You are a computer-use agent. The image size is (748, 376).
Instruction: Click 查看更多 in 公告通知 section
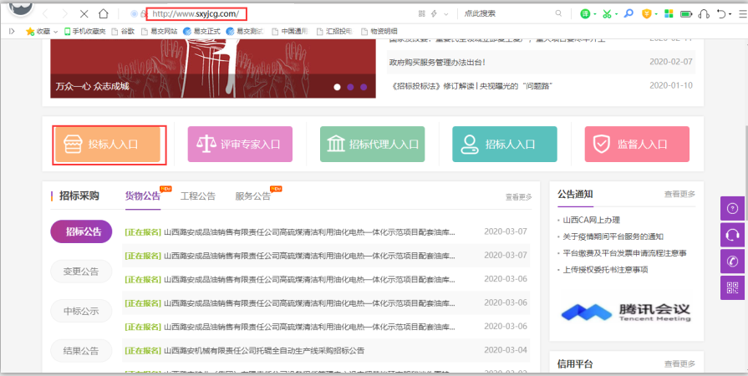pyautogui.click(x=679, y=194)
